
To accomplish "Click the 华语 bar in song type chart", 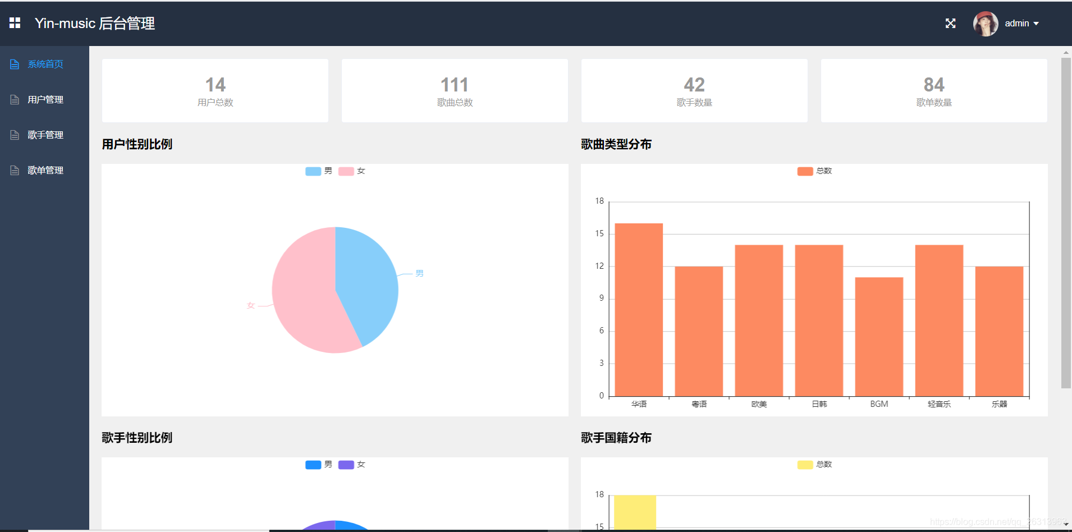I will click(x=639, y=310).
